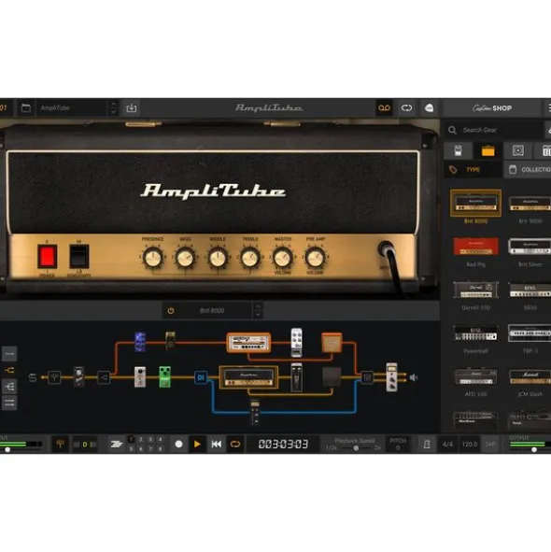Select the Brit 9000 amp thumbnail

click(x=530, y=205)
